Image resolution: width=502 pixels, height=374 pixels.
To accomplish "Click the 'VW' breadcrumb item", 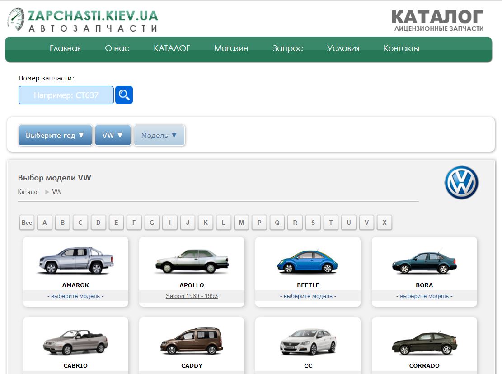I will click(56, 192).
